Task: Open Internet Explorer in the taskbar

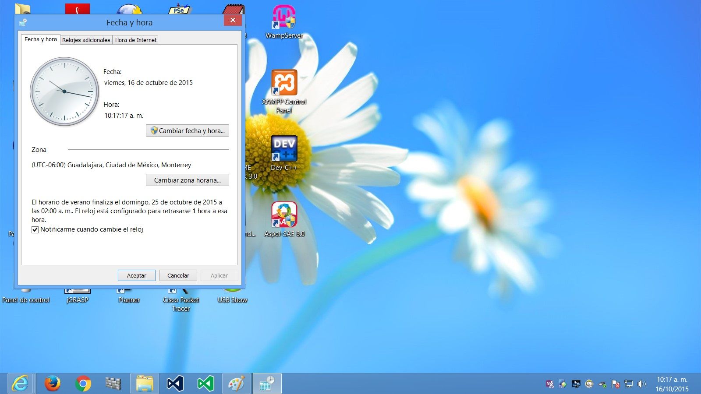Action: click(x=20, y=384)
